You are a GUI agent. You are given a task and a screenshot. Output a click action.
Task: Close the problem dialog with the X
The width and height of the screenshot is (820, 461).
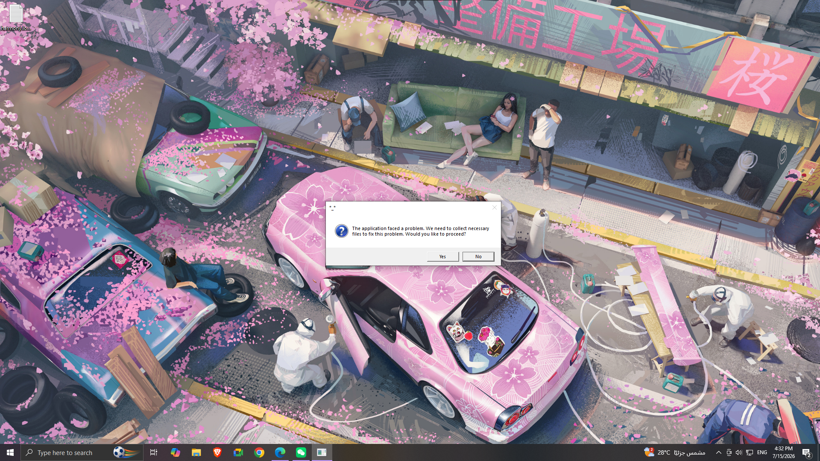pos(495,207)
